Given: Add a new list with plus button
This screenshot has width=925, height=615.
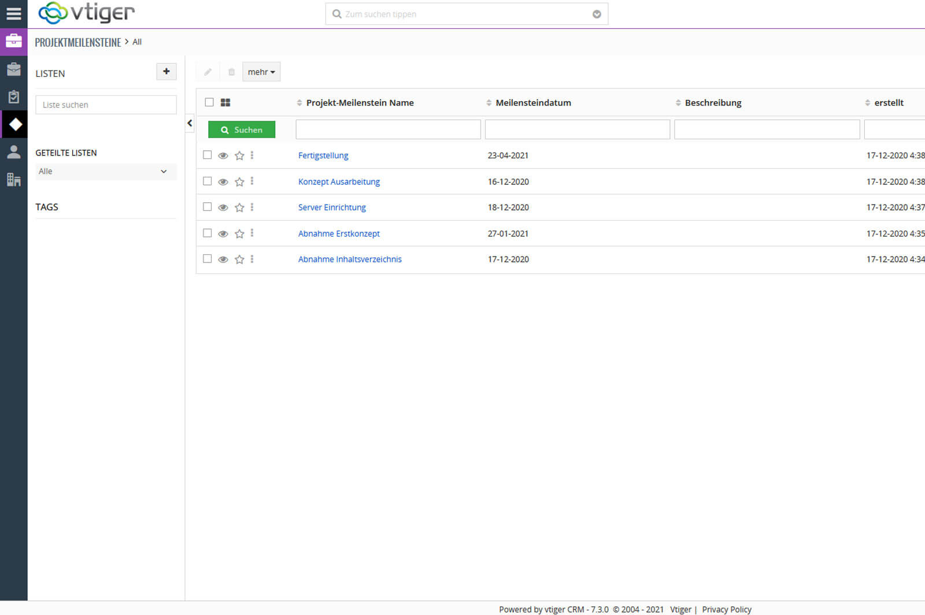Looking at the screenshot, I should coord(166,72).
